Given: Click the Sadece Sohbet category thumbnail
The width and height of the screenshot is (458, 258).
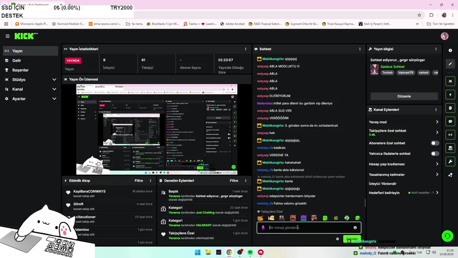Looking at the screenshot, I should pos(374,70).
